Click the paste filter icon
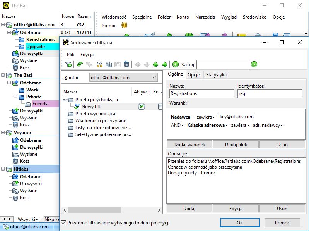 (118, 64)
